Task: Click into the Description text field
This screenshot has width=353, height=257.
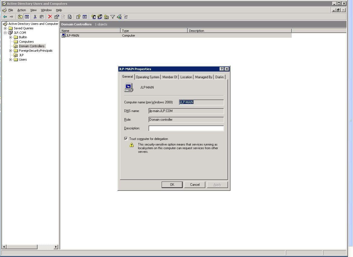Action: click(186, 128)
